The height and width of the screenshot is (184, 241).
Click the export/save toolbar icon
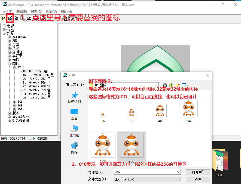tap(16, 19)
